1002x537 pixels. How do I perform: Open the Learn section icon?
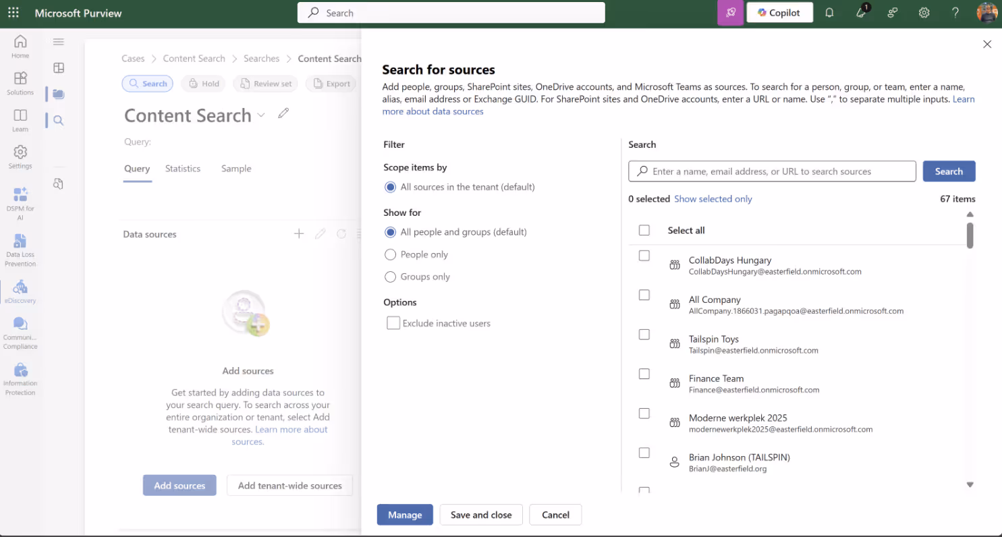click(x=20, y=115)
